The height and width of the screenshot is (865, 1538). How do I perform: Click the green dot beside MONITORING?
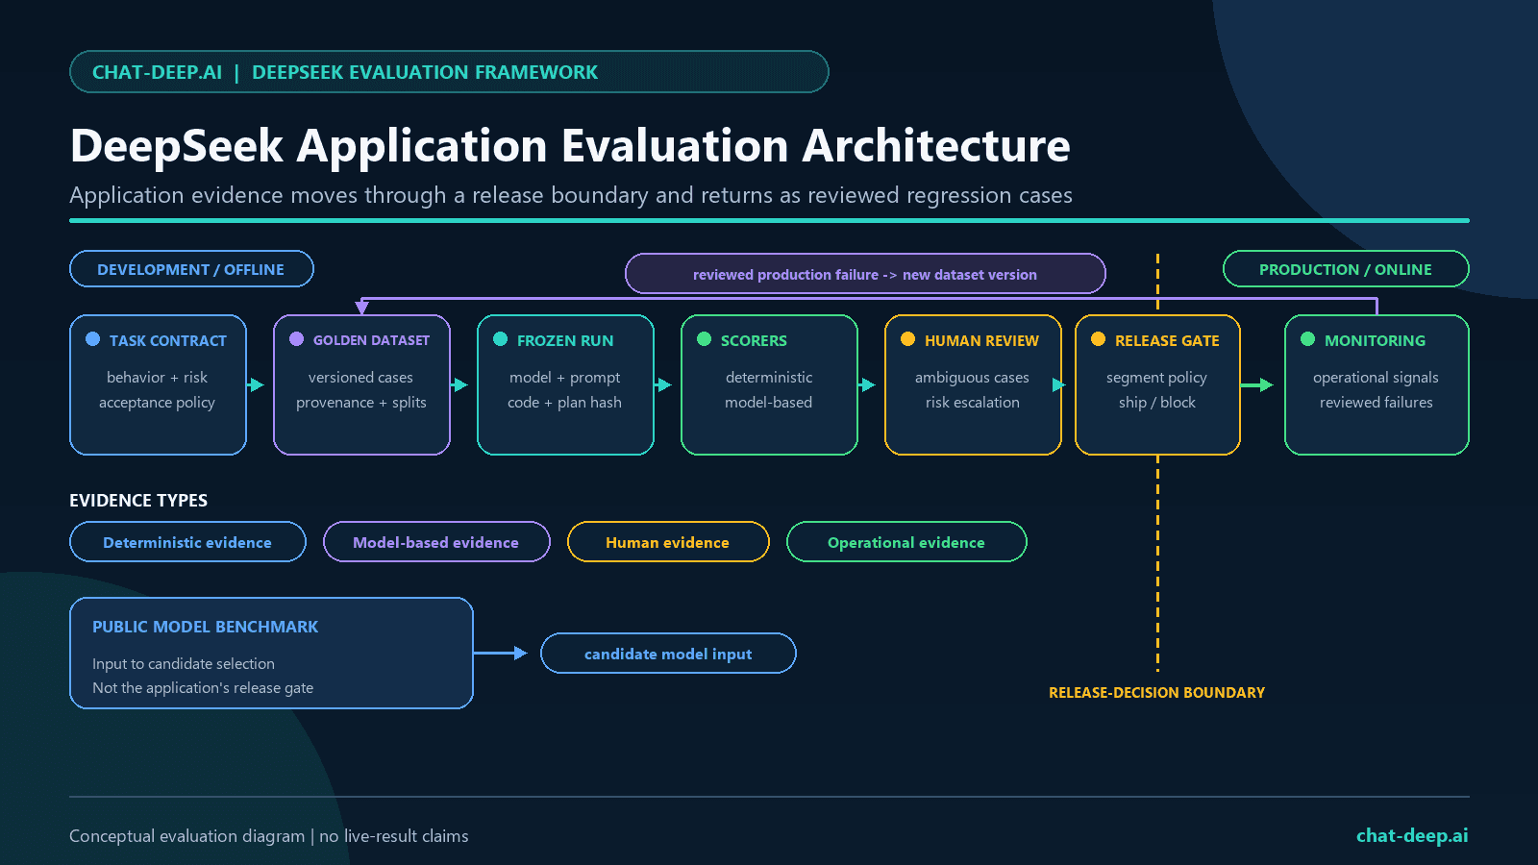pyautogui.click(x=1308, y=338)
